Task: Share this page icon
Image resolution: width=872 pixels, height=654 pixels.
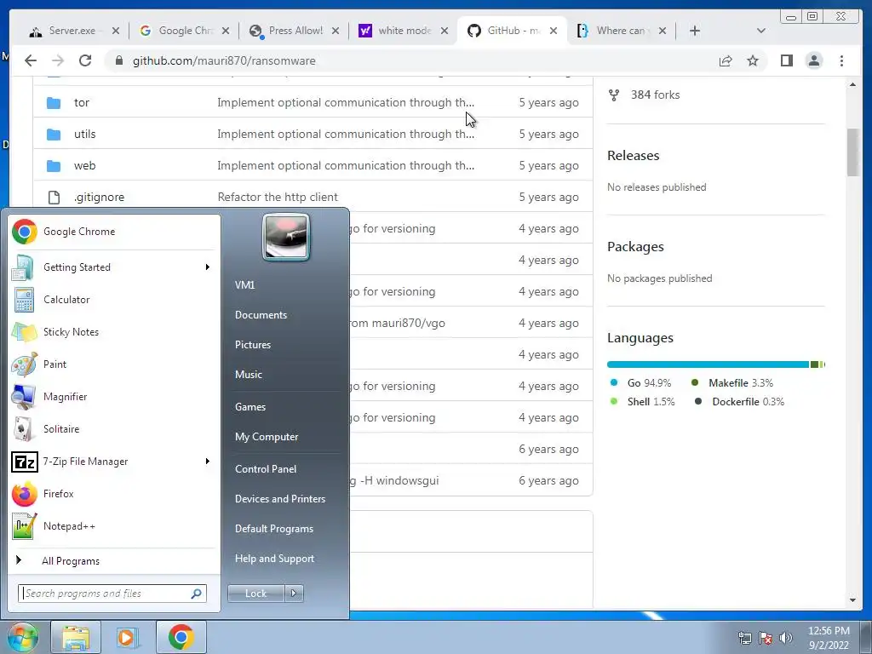Action: pos(726,60)
